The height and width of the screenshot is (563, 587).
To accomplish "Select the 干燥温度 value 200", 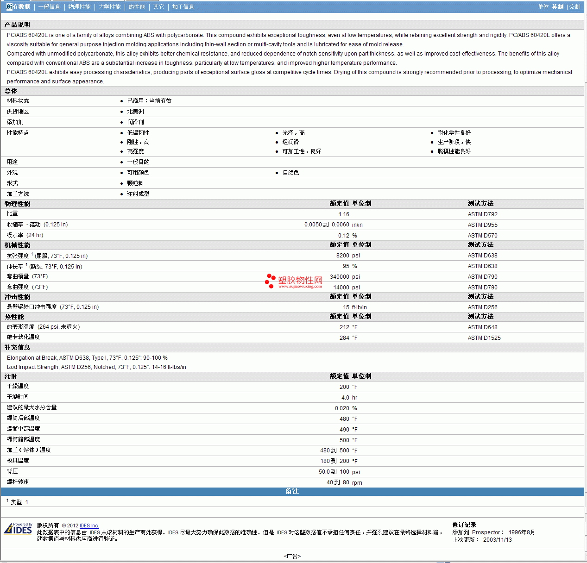I will click(344, 387).
